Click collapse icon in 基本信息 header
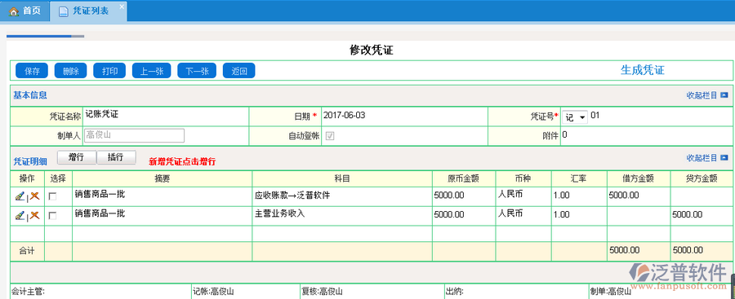The width and height of the screenshot is (735, 299). 724,95
